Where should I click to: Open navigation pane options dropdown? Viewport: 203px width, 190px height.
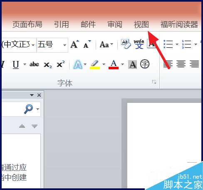tap(32, 95)
